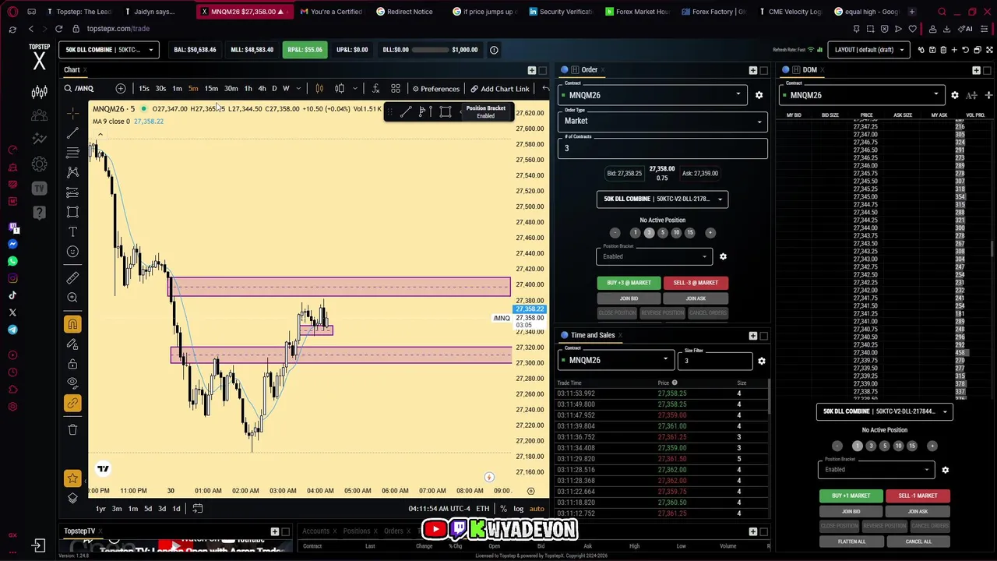The height and width of the screenshot is (561, 997).
Task: Click BUY +3 @ MARKET button
Action: coord(629,283)
